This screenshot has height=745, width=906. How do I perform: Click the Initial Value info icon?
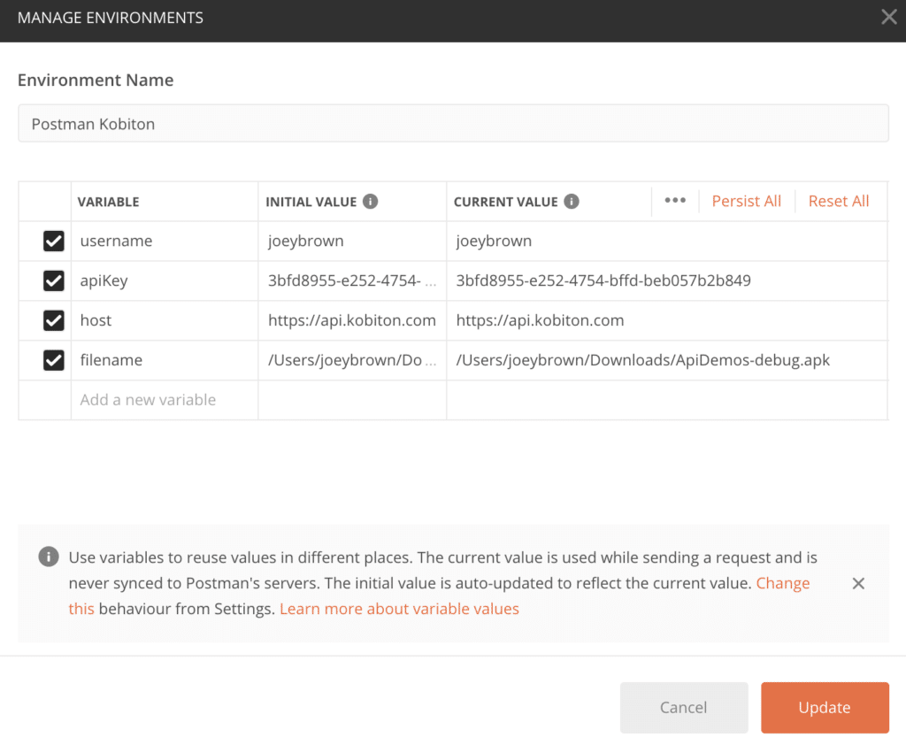(371, 201)
